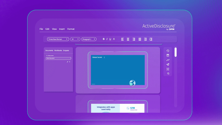Click the text frame A icon
Image resolution: width=222 pixels, height=125 pixels.
(168, 69)
